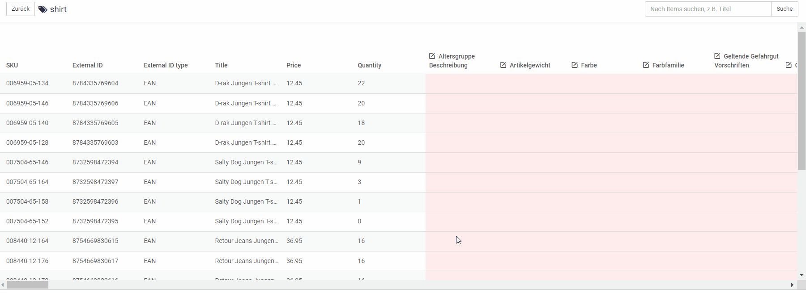This screenshot has width=806, height=293.
Task: Click the Quantity column header
Action: [370, 65]
